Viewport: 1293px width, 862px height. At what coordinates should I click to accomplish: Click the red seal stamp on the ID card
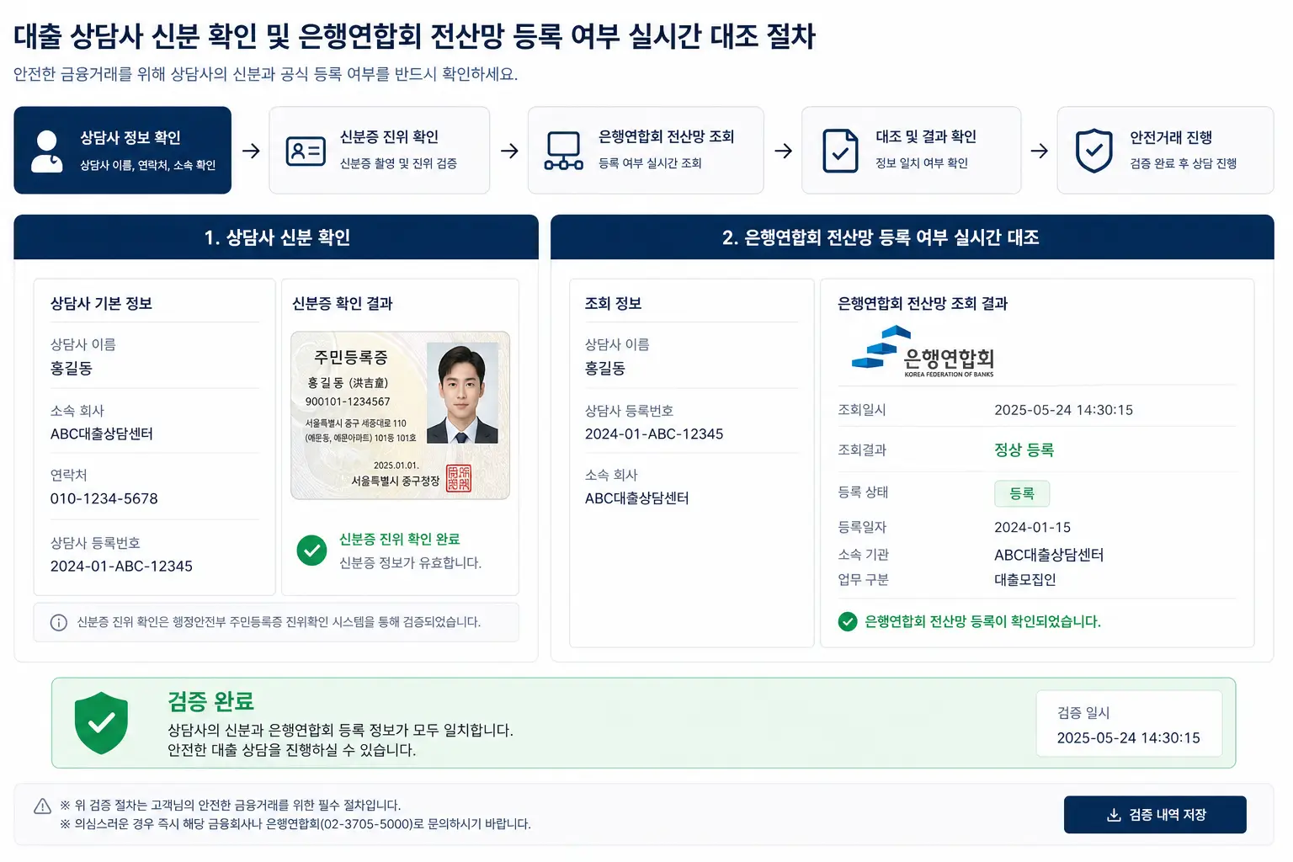458,478
